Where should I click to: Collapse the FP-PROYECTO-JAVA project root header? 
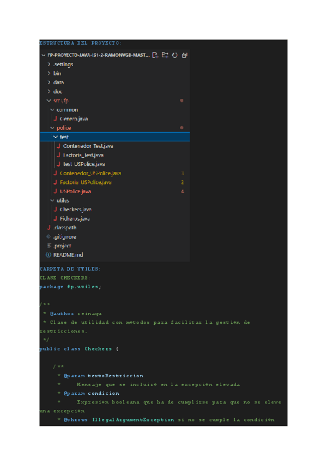tap(44, 55)
